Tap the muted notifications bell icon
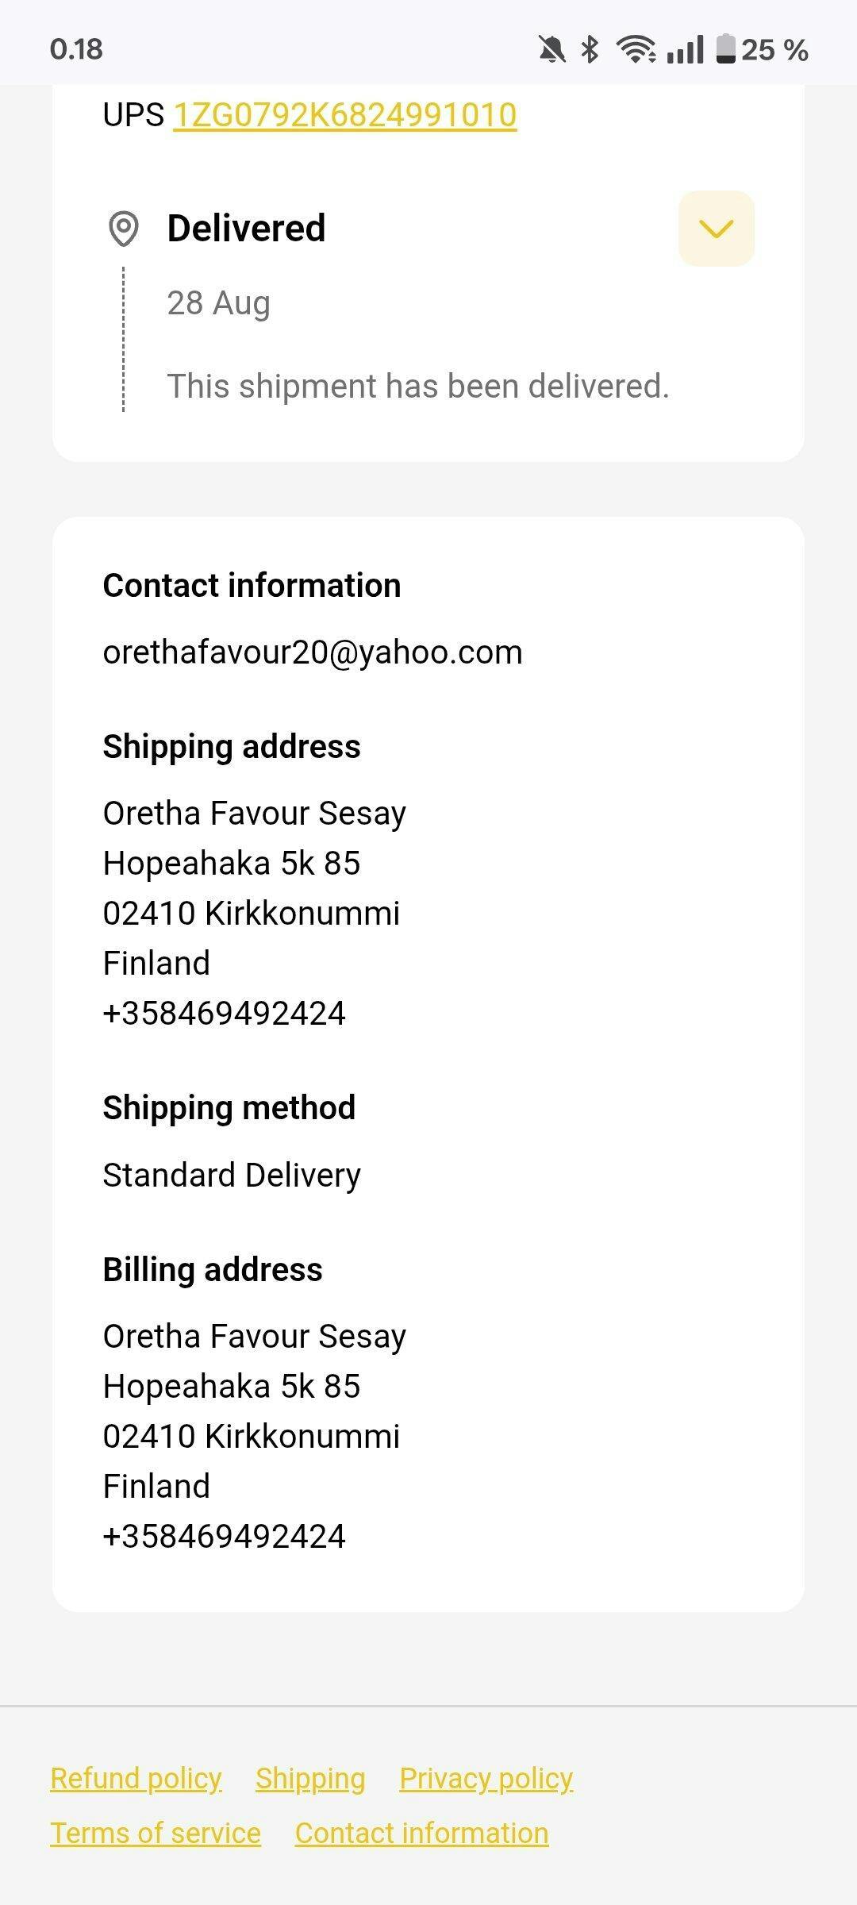 [552, 49]
